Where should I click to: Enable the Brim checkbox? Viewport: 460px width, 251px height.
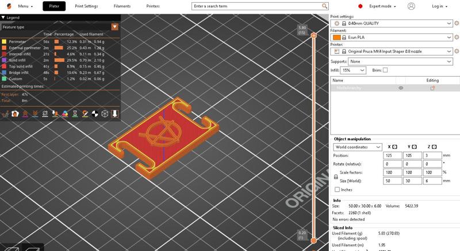point(385,70)
